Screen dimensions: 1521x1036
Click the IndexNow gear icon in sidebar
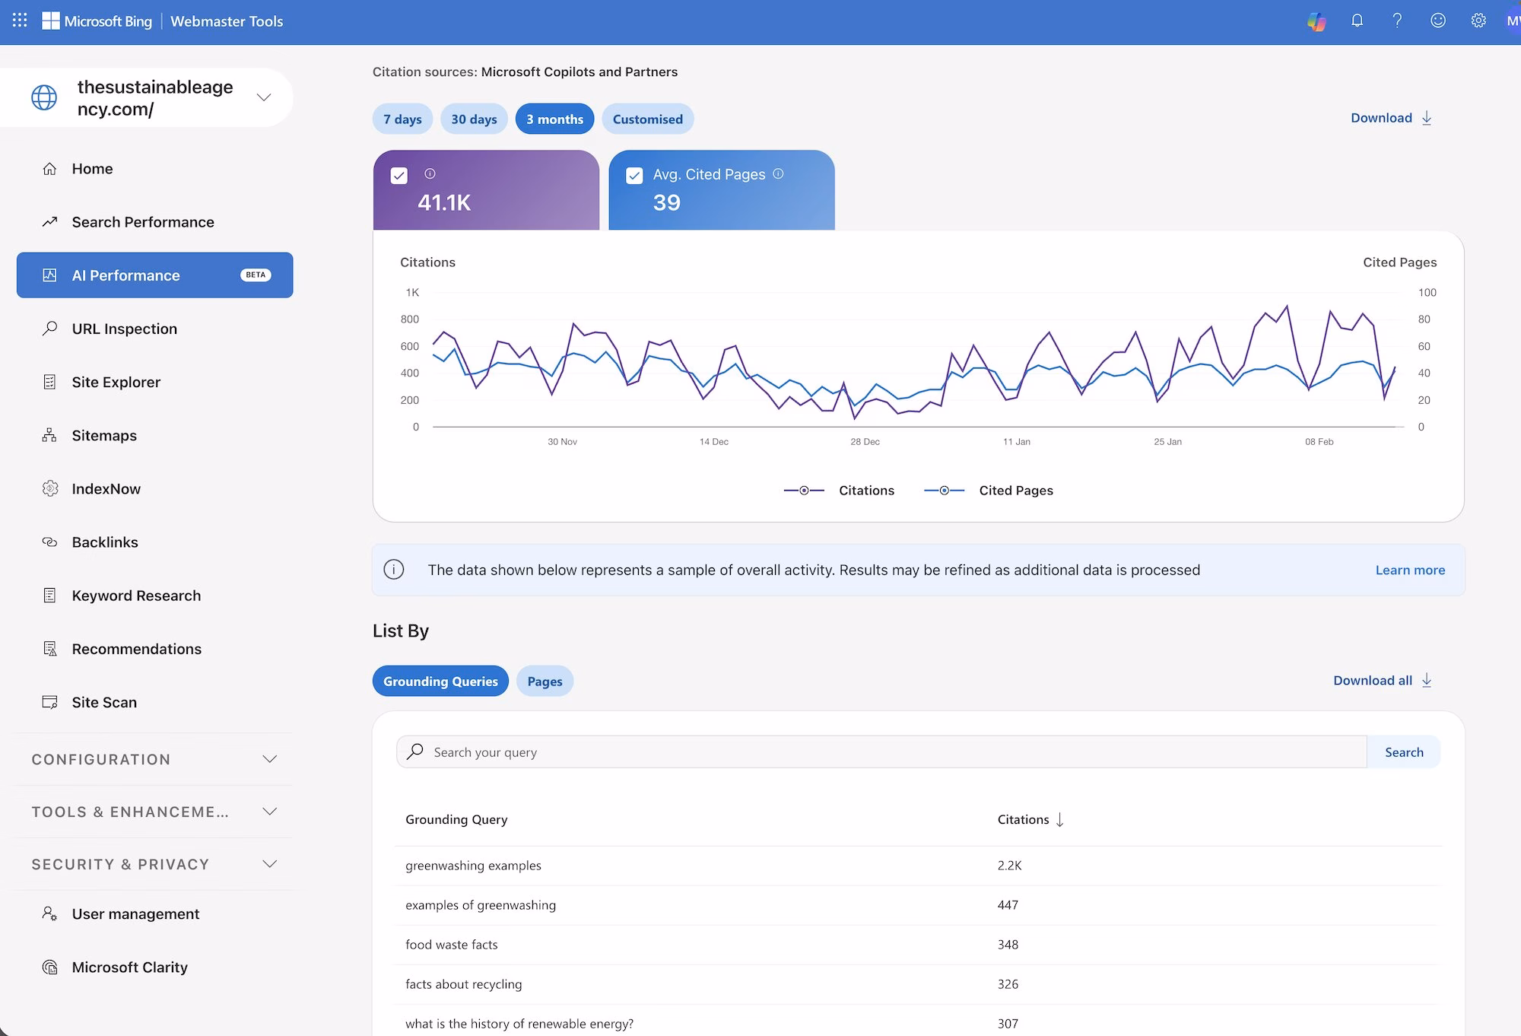click(x=49, y=488)
